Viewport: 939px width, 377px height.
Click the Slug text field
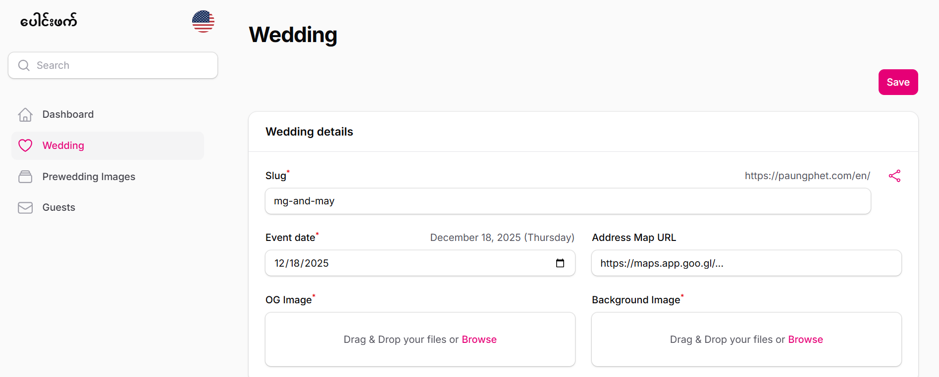tap(568, 201)
